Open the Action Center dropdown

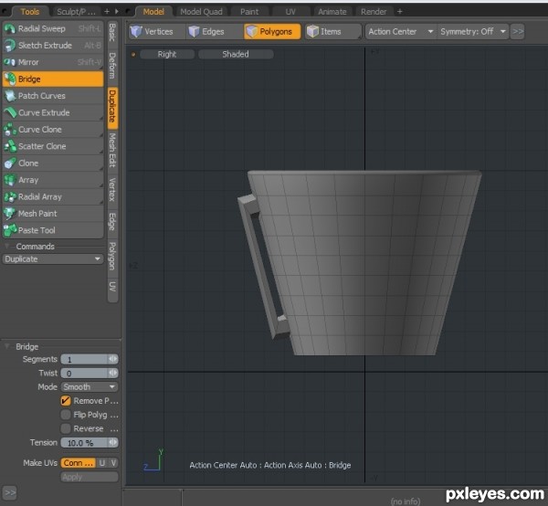tap(401, 31)
